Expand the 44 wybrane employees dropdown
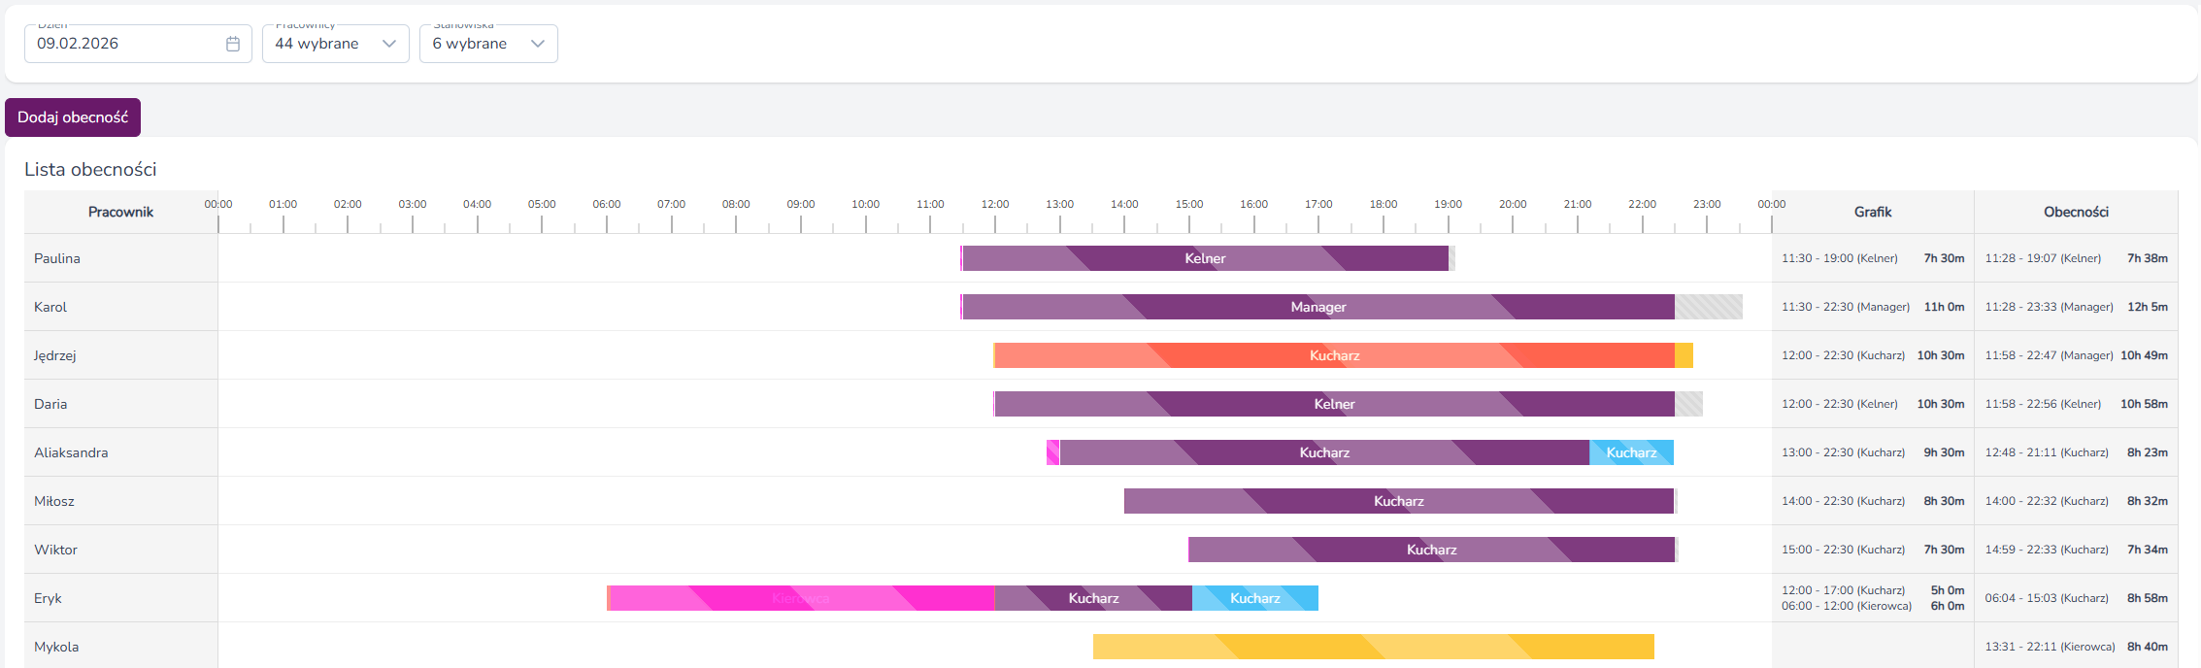 coord(335,44)
